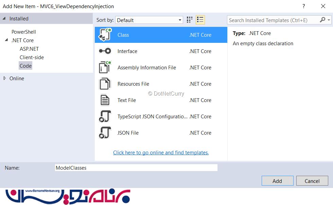Viewport: 333px width, 205px height.
Task: Switch to small icons grid view
Action: point(190,20)
